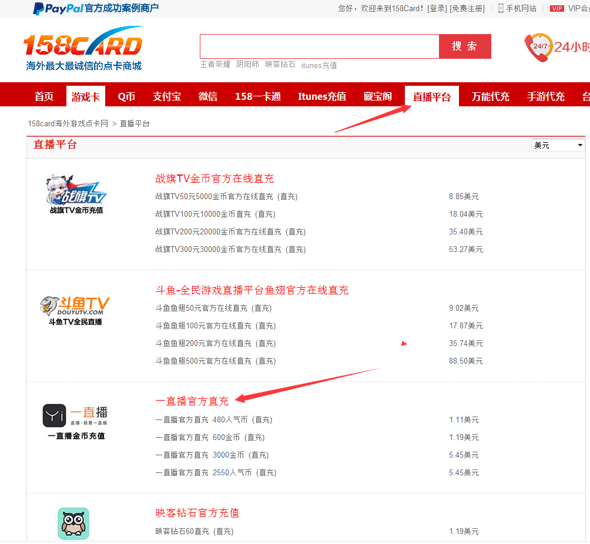This screenshot has height=544, width=590.
Task: Select 一直播官方直充 2550人气币 item
Action: [216, 473]
